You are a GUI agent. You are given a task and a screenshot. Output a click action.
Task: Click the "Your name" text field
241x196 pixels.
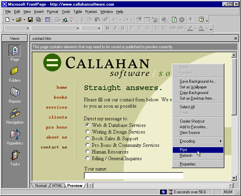click(133, 176)
